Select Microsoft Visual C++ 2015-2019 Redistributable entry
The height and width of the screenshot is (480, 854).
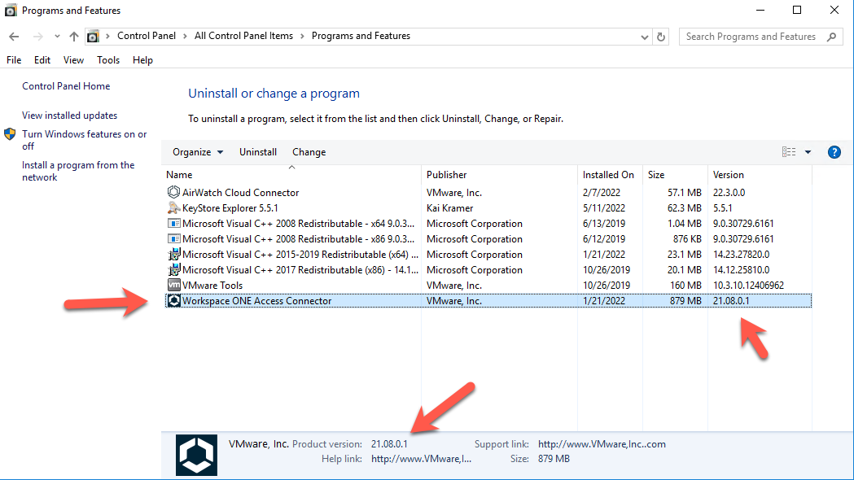[300, 254]
